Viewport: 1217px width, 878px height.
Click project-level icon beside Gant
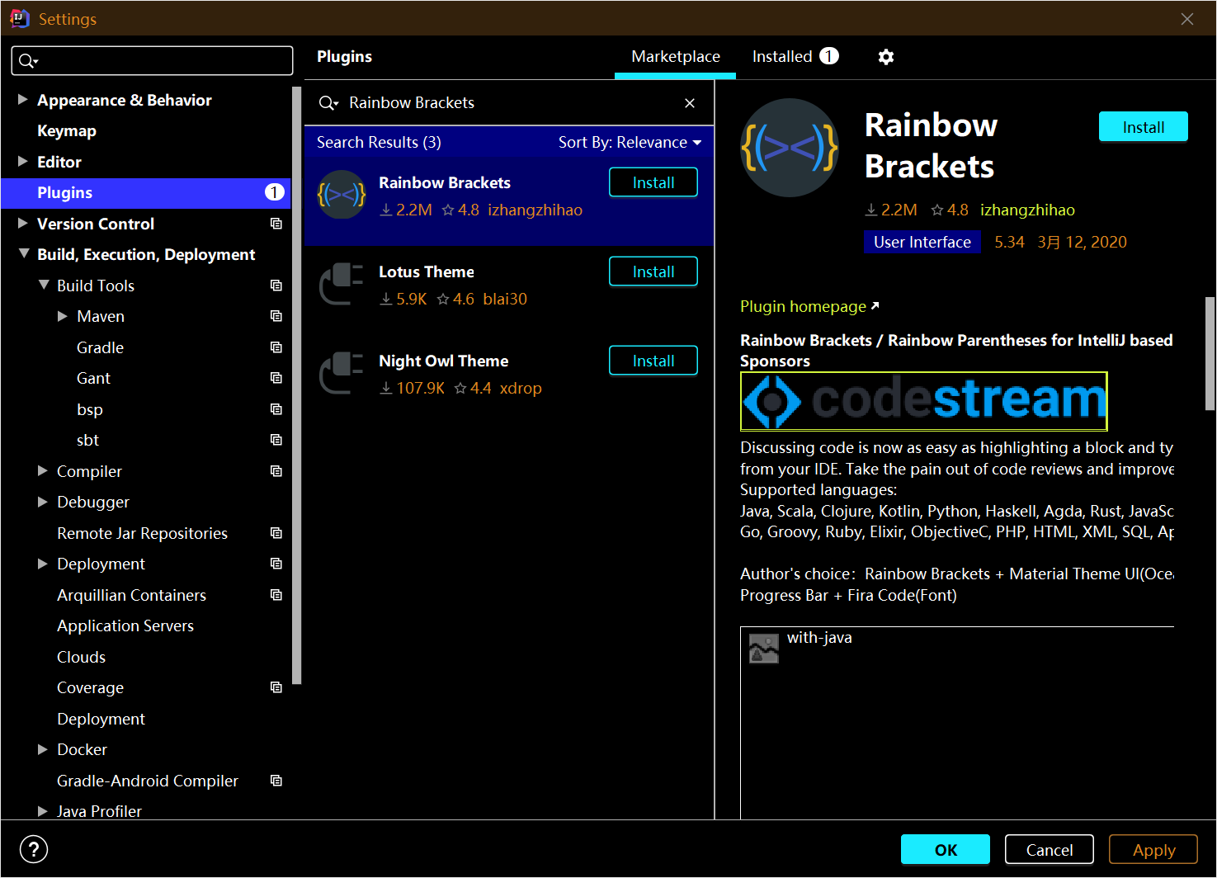pyautogui.click(x=276, y=378)
